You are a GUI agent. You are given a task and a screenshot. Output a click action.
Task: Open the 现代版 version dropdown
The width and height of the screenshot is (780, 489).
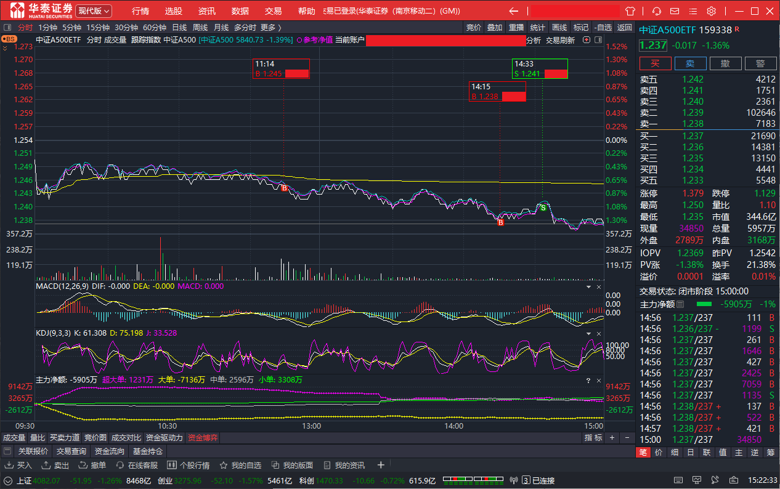94,11
